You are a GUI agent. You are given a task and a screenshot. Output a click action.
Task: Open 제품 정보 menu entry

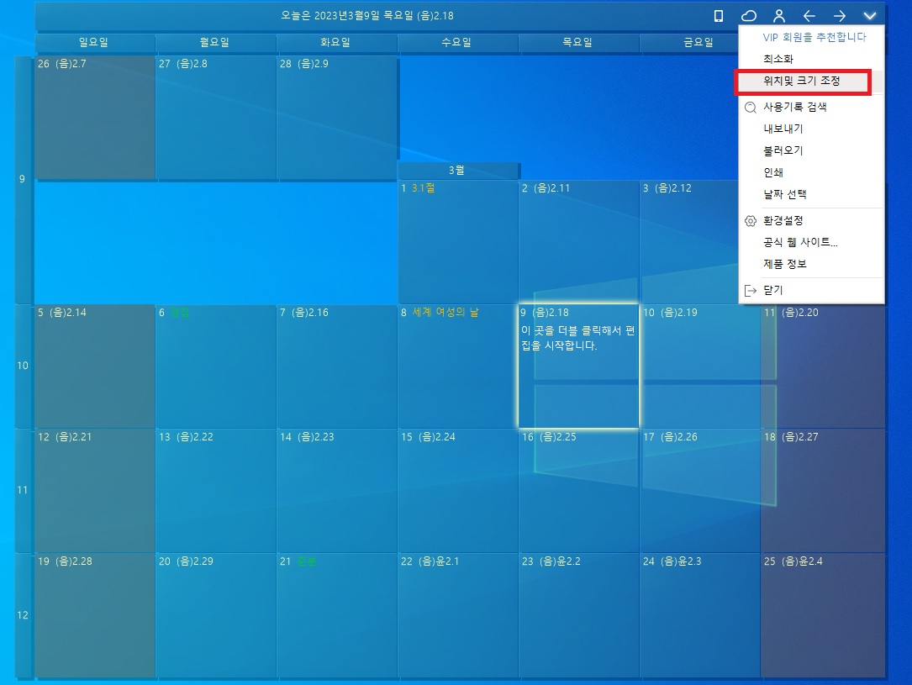(811, 264)
